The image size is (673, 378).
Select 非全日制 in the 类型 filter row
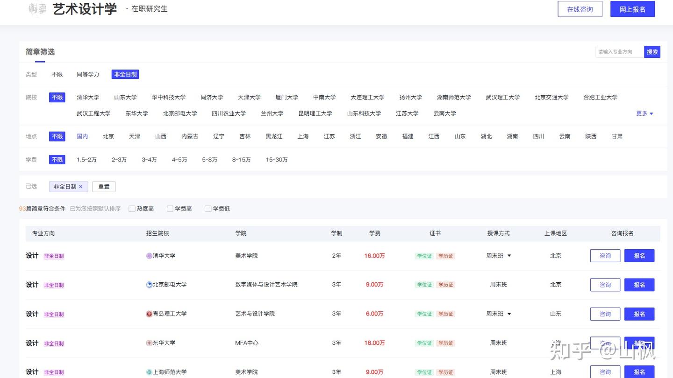point(125,74)
